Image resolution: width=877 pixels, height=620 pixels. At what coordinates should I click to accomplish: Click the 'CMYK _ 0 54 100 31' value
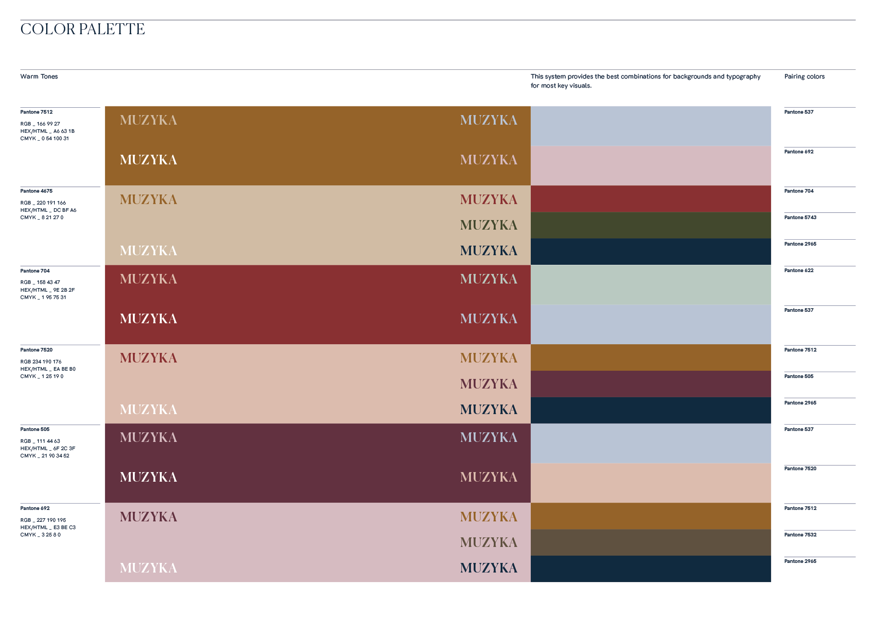44,138
